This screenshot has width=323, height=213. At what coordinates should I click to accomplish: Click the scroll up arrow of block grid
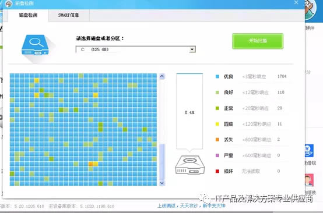[x=162, y=76]
